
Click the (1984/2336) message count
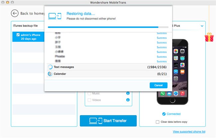pos(157,67)
